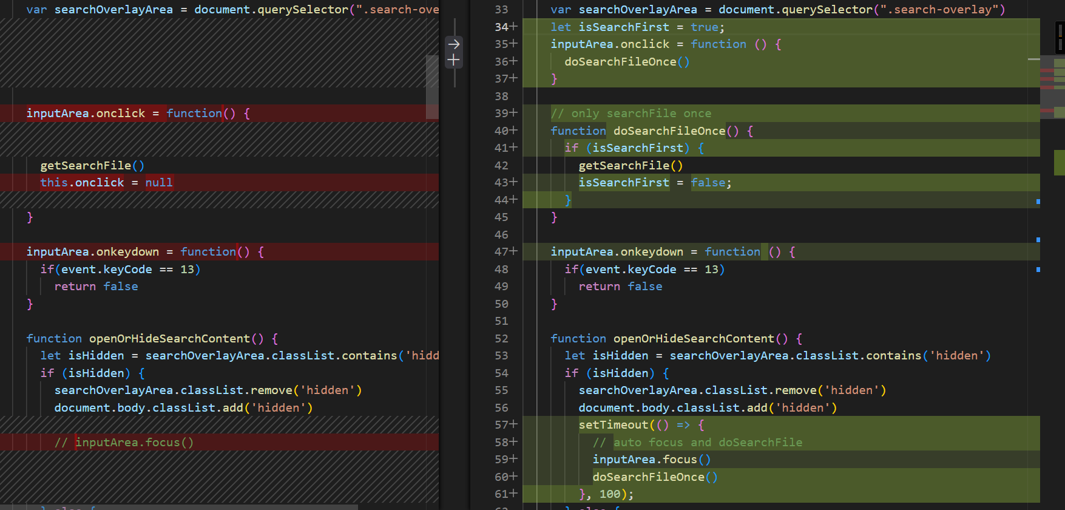Click the '// auto focus and doSearchFile' comment
The image size is (1065, 510).
(697, 442)
